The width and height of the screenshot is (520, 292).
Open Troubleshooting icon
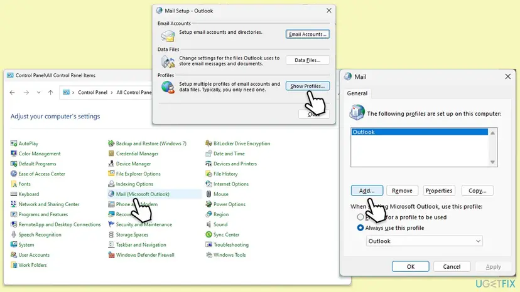tap(209, 244)
